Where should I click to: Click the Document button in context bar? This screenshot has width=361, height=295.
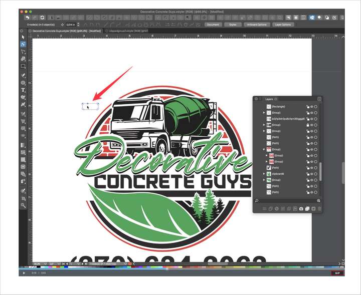coord(213,25)
